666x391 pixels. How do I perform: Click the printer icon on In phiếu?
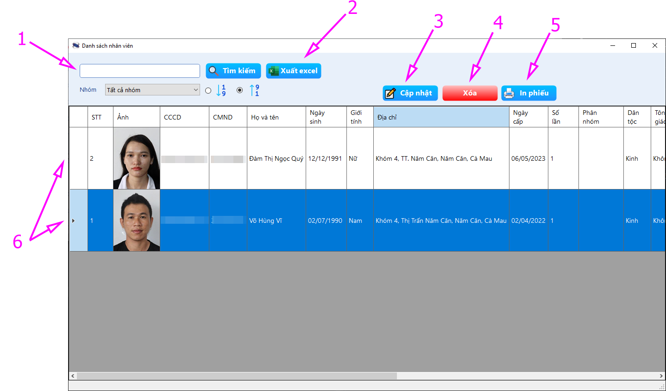coord(509,93)
